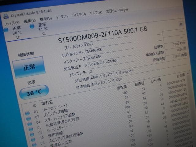Open the 機能(U) menu
The image size is (196, 147).
(x=46, y=19)
